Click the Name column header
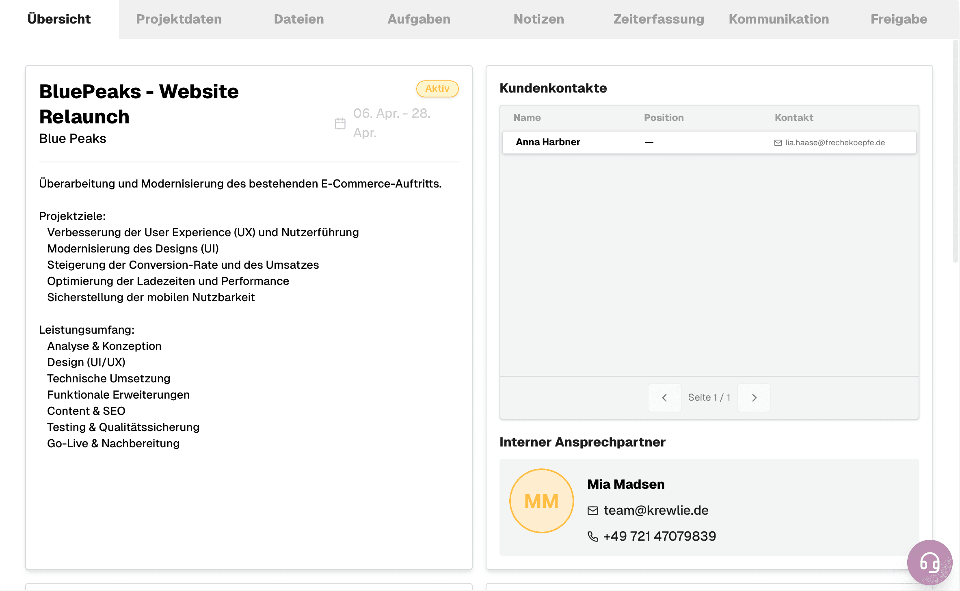The height and width of the screenshot is (591, 960). pyautogui.click(x=527, y=118)
